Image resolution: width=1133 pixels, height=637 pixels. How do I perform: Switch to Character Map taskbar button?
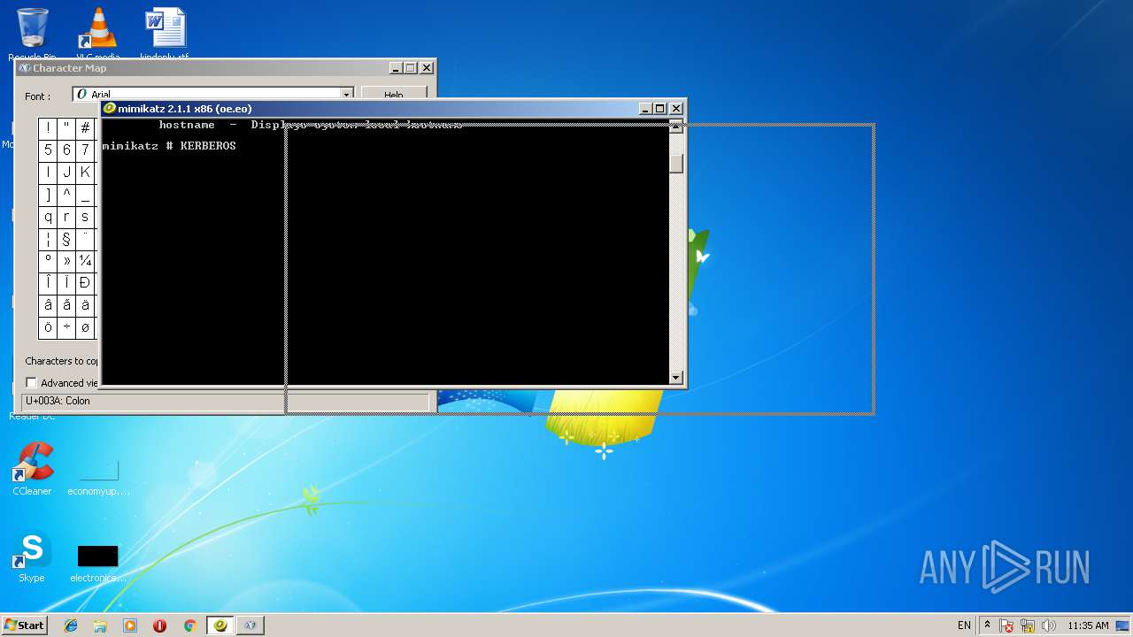[x=250, y=625]
